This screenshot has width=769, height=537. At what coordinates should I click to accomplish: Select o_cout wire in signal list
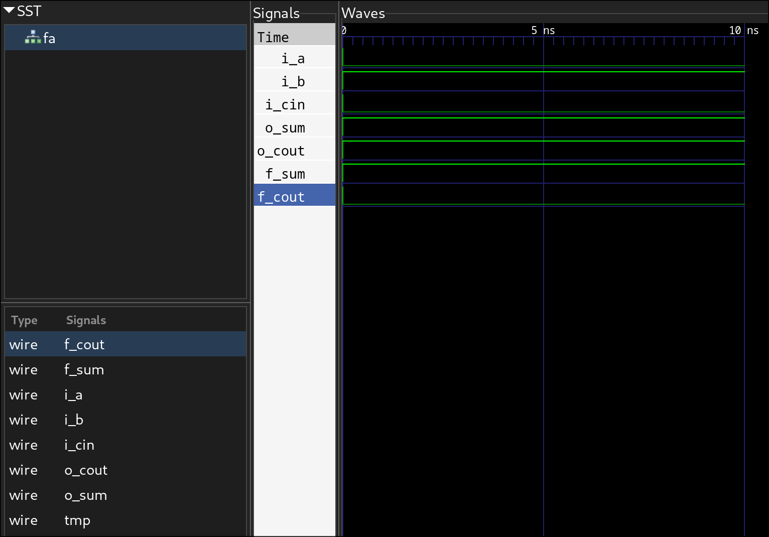[x=125, y=470]
